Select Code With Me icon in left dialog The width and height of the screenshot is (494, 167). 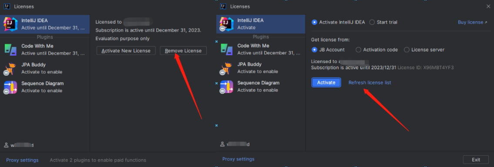pos(11,49)
